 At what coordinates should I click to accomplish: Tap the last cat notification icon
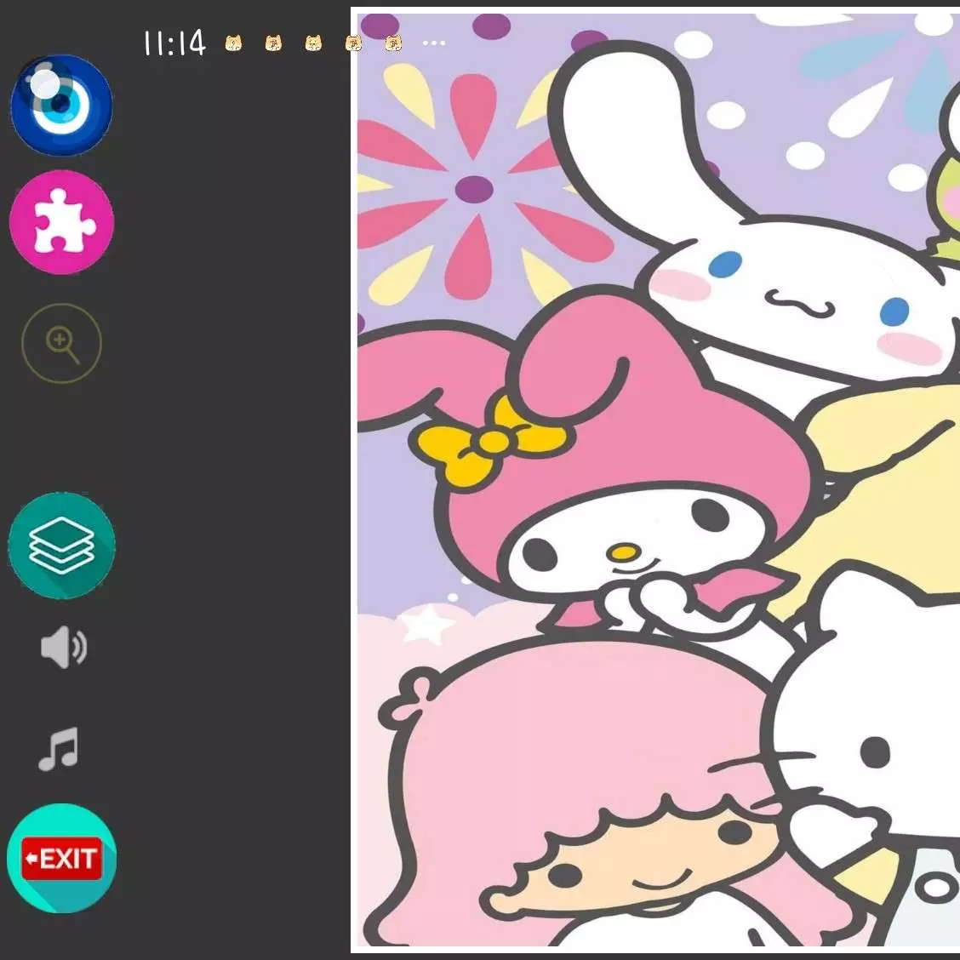[x=393, y=43]
